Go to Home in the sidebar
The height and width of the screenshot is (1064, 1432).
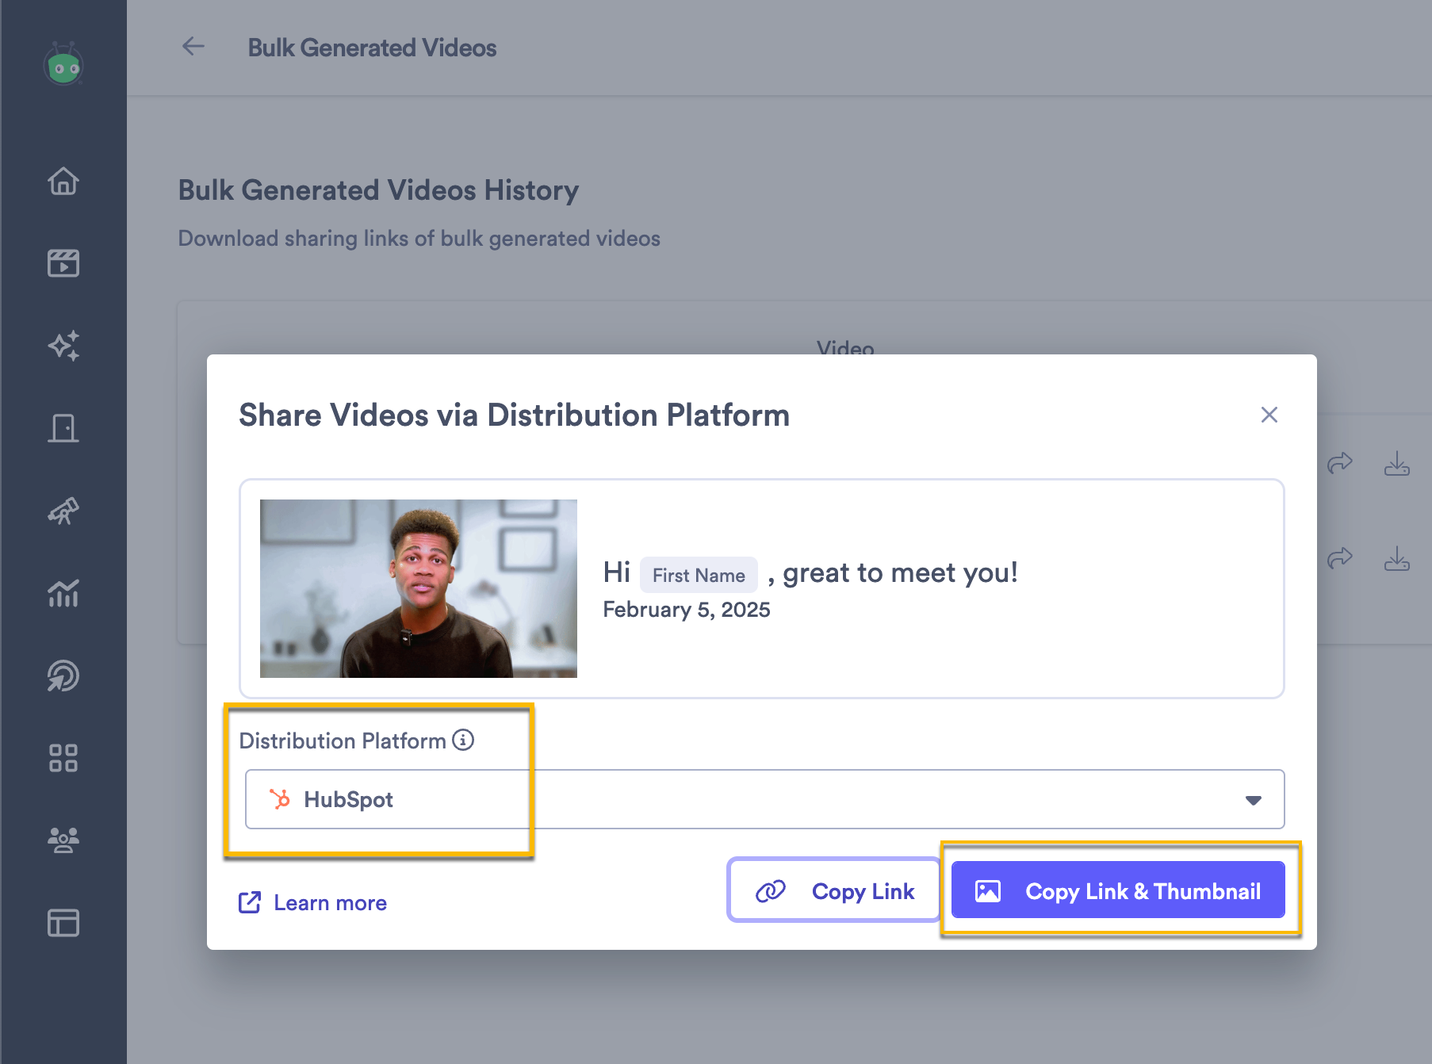click(63, 182)
